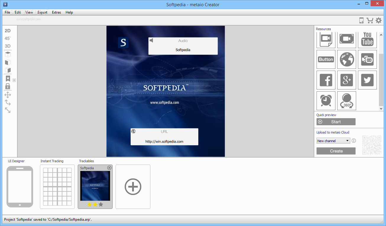The image size is (386, 226).
Task: Switch to the 45° view mode
Action: pyautogui.click(x=8, y=38)
